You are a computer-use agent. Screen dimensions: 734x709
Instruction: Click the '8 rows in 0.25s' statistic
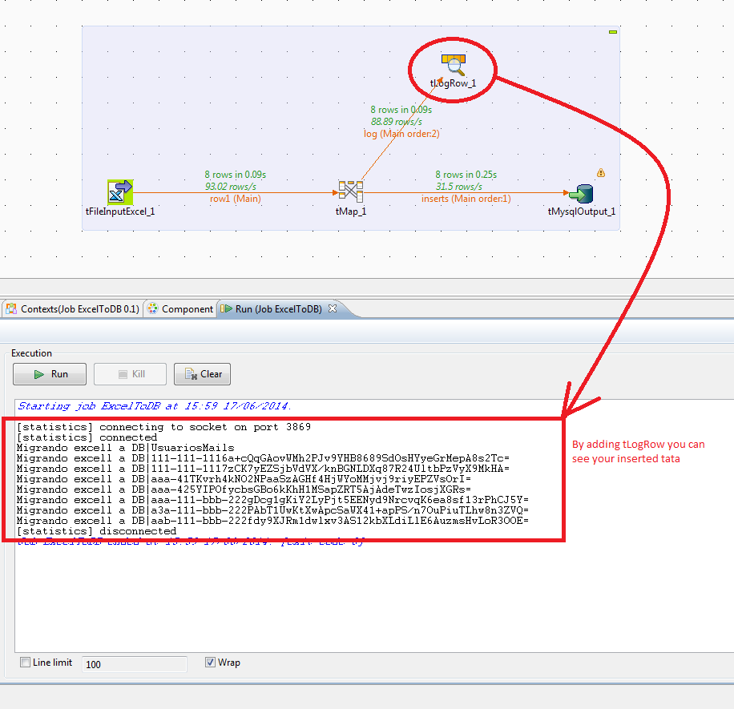pyautogui.click(x=466, y=175)
